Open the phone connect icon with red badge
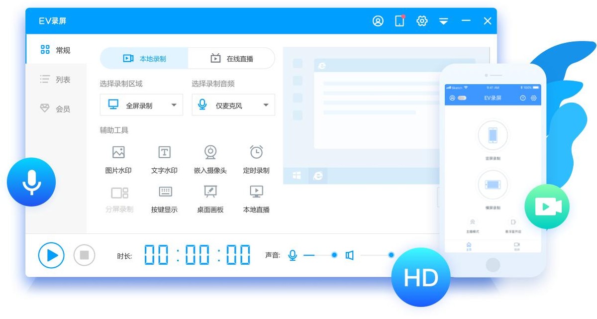Screen dimensions: 597x319 (x=399, y=20)
